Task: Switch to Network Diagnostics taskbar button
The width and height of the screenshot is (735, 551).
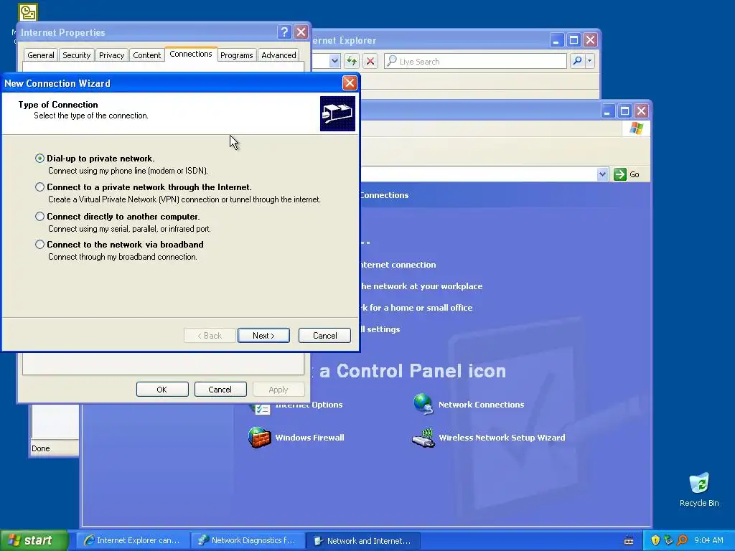Action: (x=248, y=540)
